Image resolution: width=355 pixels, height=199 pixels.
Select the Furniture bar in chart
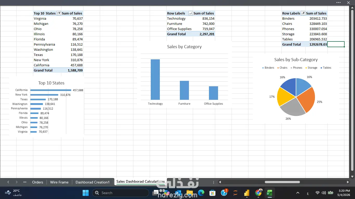point(184,90)
